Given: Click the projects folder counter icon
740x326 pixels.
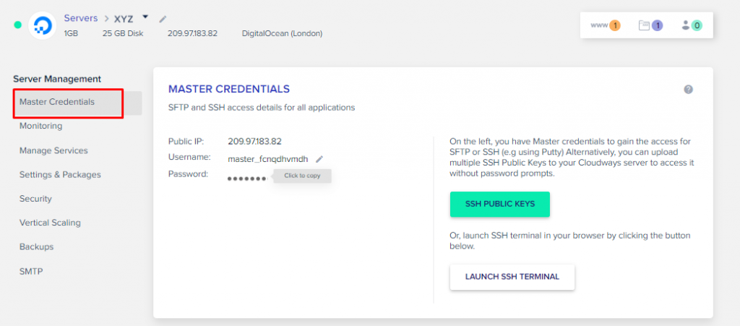Looking at the screenshot, I should point(650,25).
